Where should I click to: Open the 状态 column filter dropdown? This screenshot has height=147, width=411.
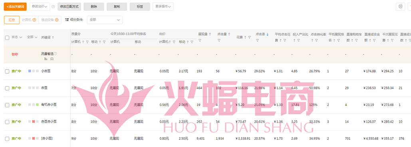coord(17,37)
